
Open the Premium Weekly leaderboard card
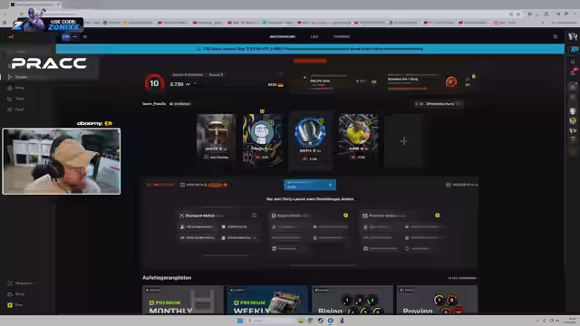coord(268,300)
